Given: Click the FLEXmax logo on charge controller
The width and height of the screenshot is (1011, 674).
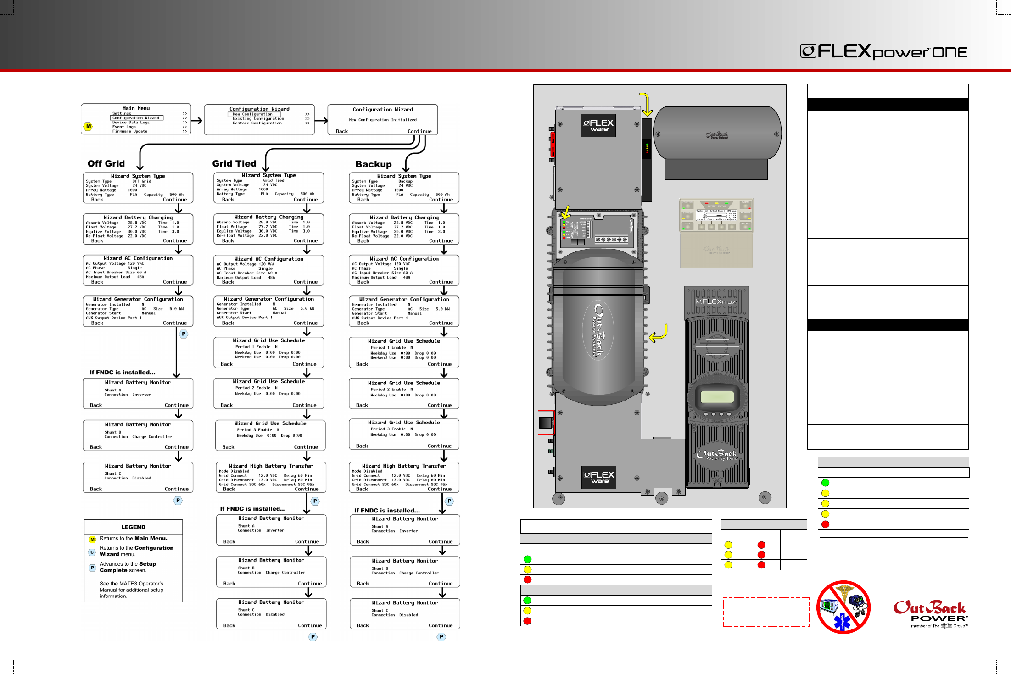Looking at the screenshot, I should (716, 301).
